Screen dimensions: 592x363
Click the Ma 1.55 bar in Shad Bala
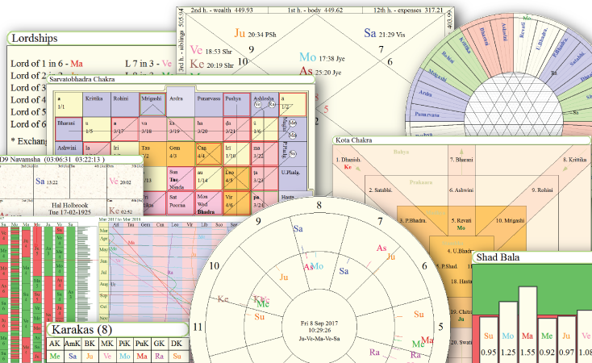(527, 324)
